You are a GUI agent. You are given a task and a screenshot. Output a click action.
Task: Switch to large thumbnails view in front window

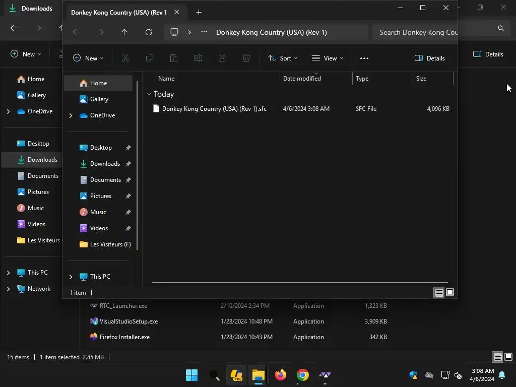click(450, 292)
